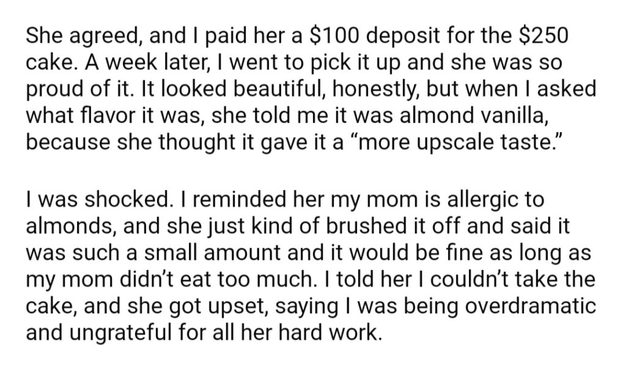
Task: Click the "$100" deposit amount text
Action: point(334,35)
